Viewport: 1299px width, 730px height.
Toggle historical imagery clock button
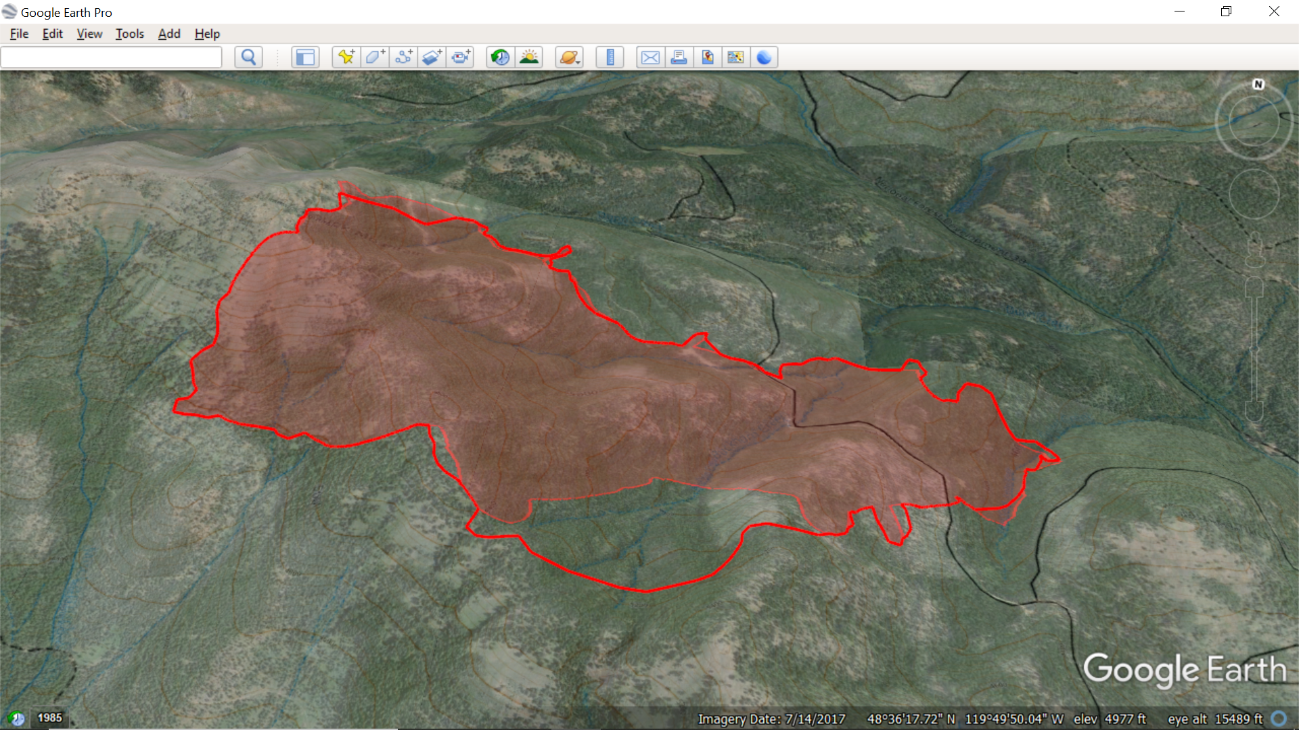[500, 57]
